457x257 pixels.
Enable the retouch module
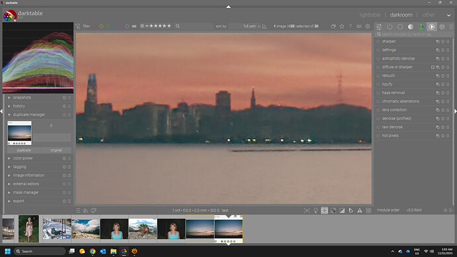[378, 76]
